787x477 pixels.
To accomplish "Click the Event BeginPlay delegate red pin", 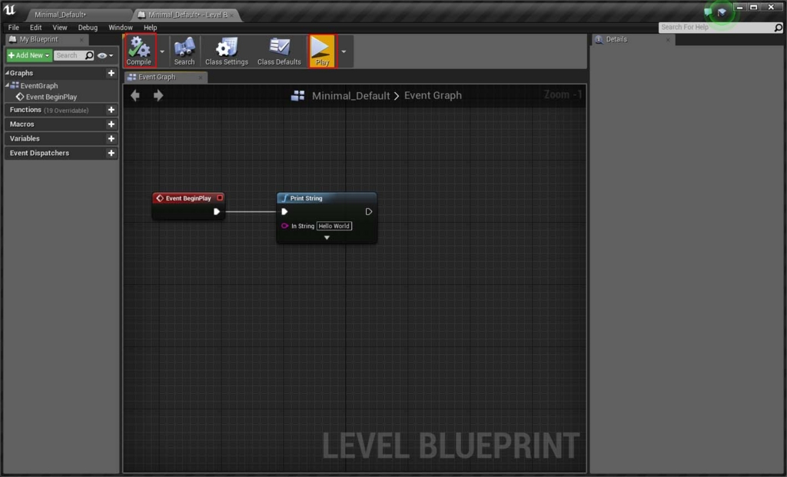I will (x=219, y=197).
